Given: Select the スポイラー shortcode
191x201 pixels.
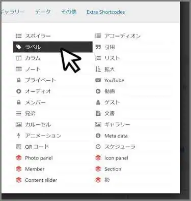Looking at the screenshot, I should (x=53, y=36).
